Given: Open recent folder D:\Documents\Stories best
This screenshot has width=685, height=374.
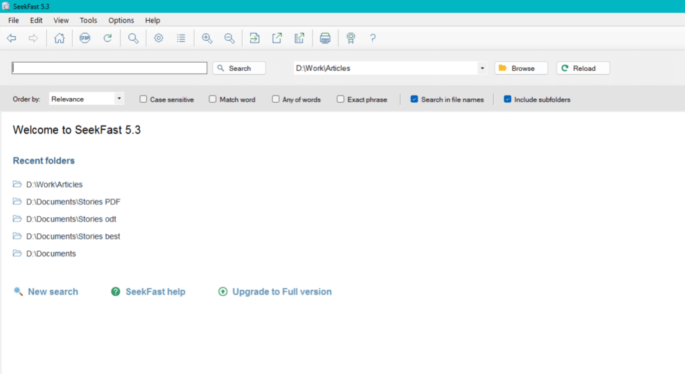Looking at the screenshot, I should click(x=73, y=236).
